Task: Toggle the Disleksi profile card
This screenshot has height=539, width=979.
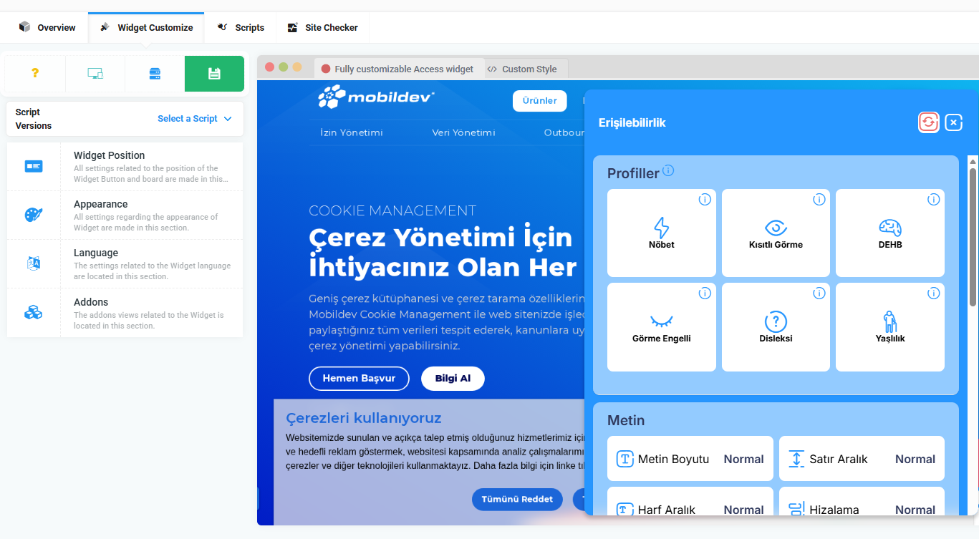Action: tap(776, 328)
